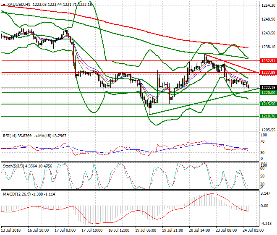
Task: Click the 24 Jul 01:00 time label
Action: click(253, 230)
